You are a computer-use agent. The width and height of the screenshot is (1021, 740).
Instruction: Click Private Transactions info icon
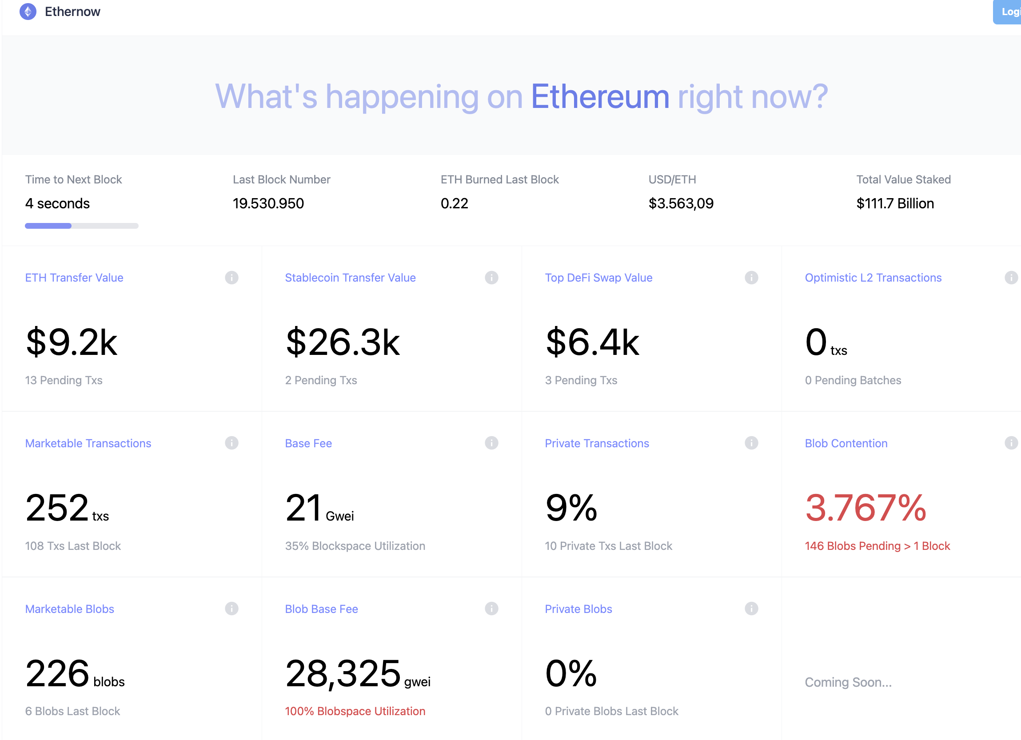751,443
